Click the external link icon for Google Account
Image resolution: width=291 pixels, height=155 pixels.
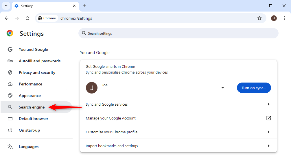(x=268, y=118)
